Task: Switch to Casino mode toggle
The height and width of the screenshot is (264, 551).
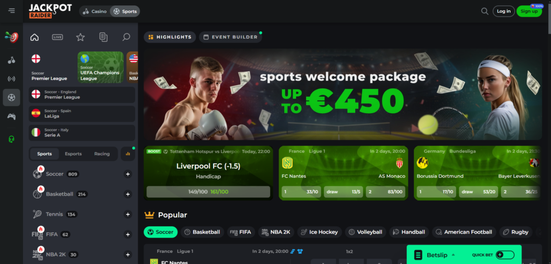Action: pyautogui.click(x=95, y=11)
